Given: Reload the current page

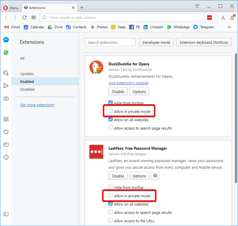Looking at the screenshot, I should 24,18.
